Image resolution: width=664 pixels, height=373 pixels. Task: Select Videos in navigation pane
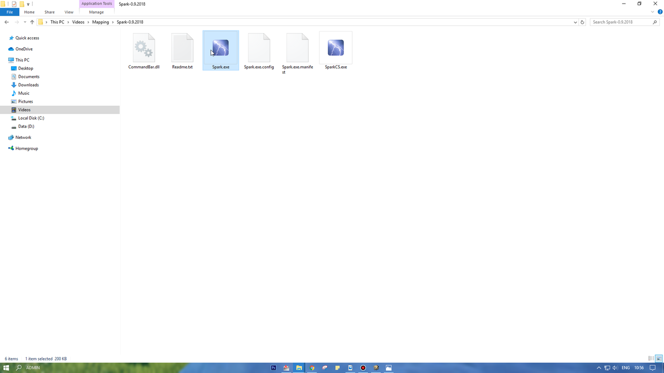(24, 109)
